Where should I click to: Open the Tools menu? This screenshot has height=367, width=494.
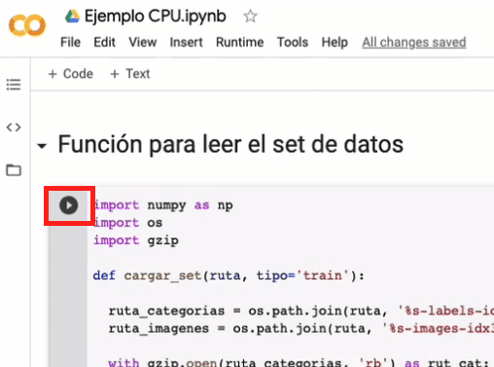293,42
